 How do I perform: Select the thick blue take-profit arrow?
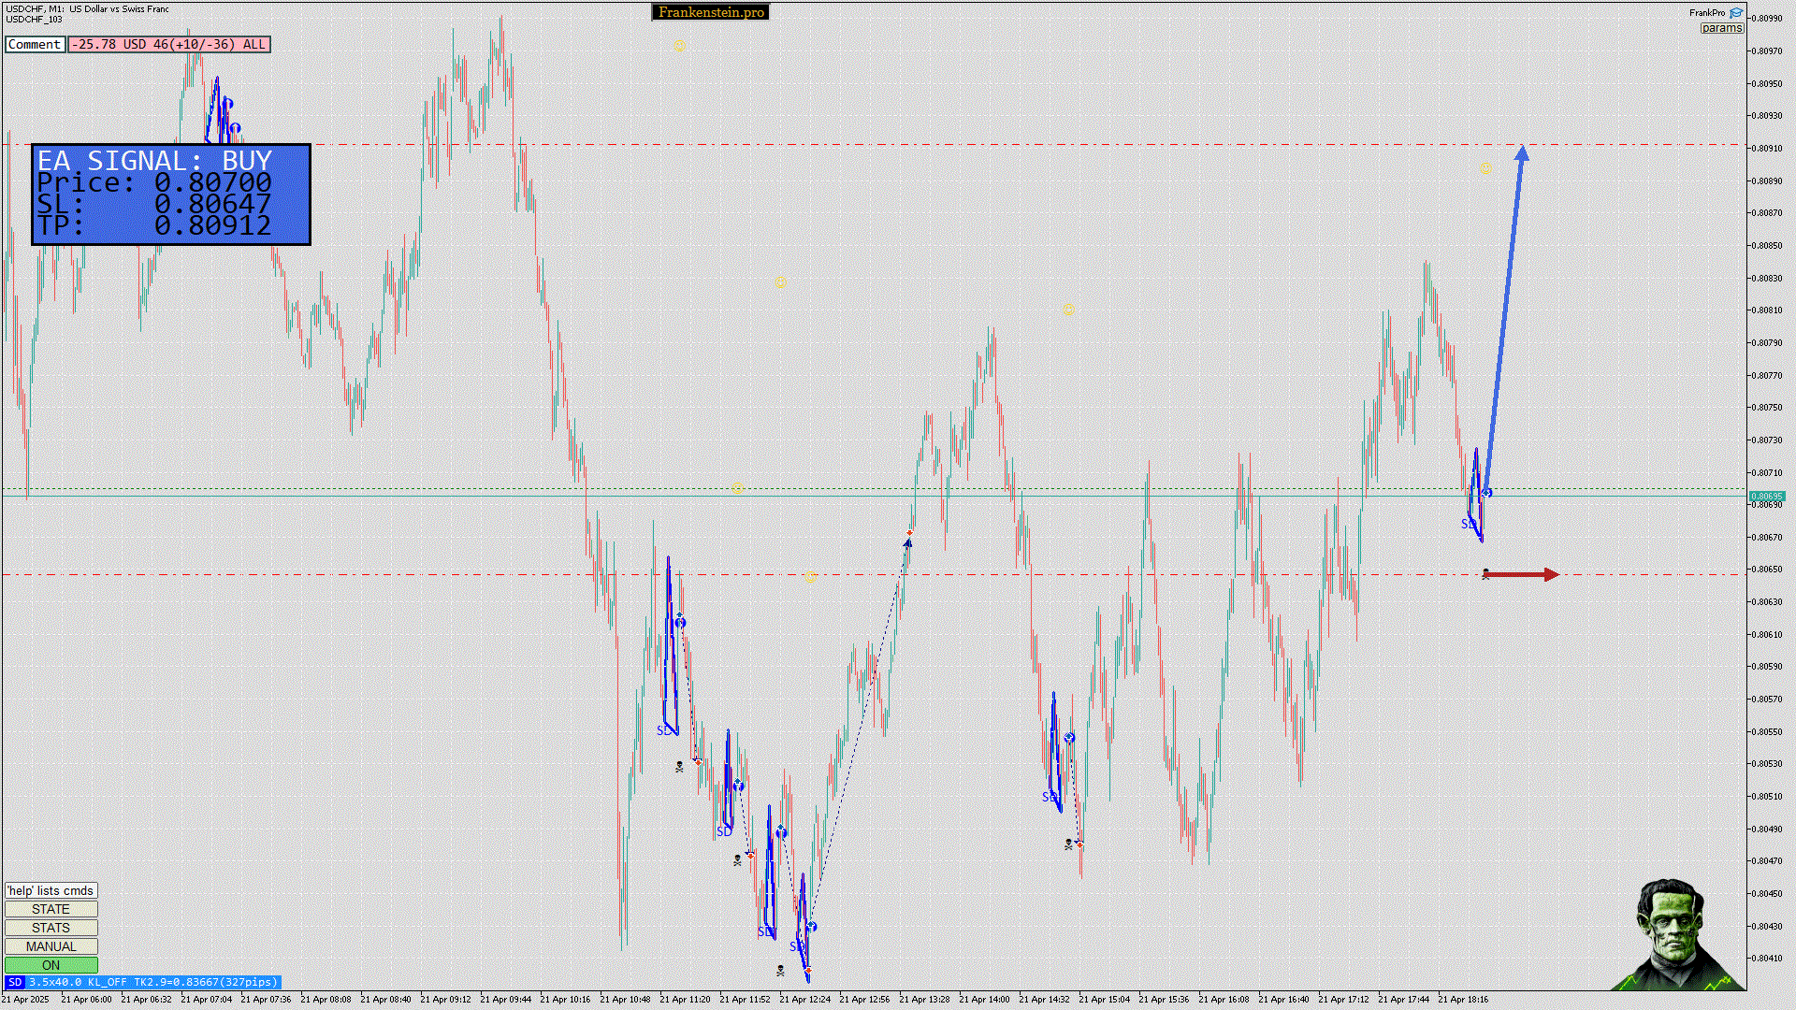pos(1504,318)
